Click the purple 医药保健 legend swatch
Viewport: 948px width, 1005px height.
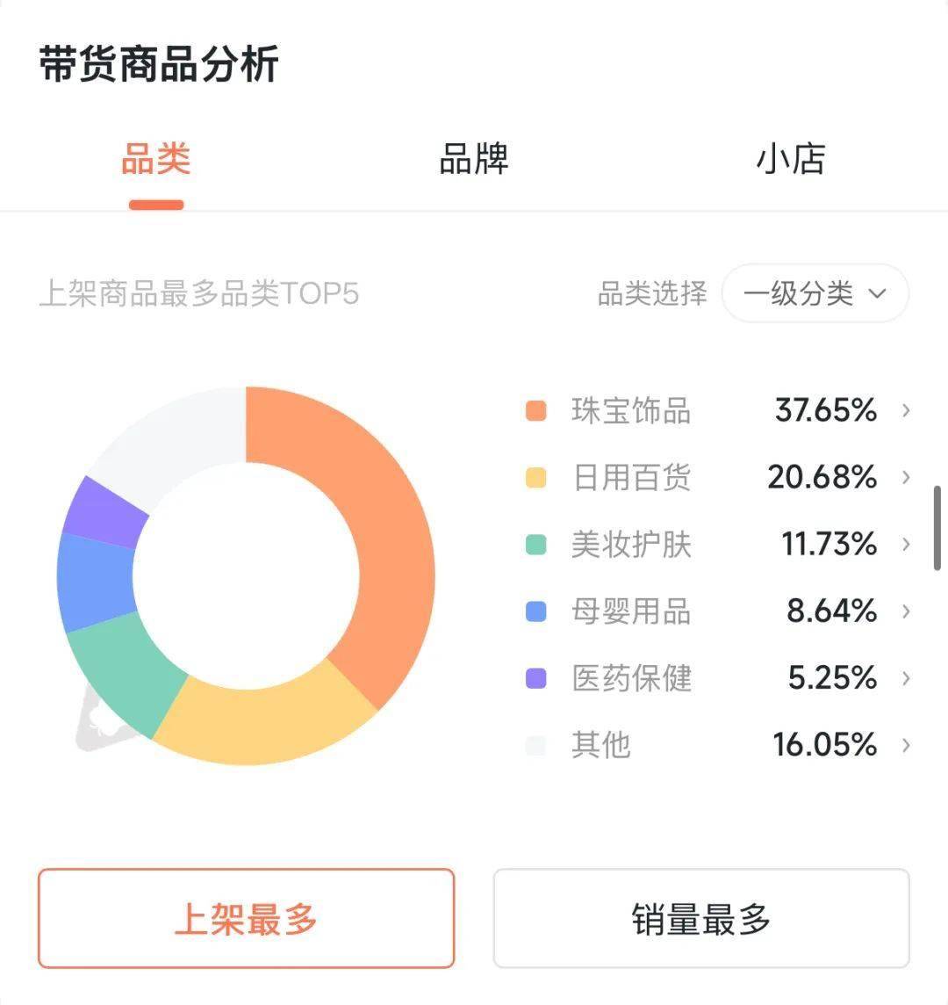point(535,678)
